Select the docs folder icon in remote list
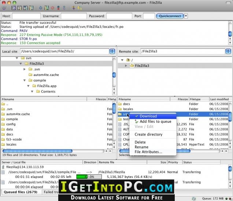 coord(120,104)
